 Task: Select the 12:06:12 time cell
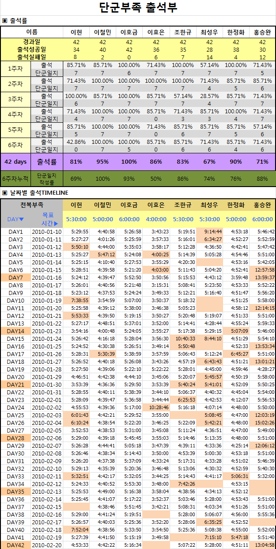click(x=262, y=446)
